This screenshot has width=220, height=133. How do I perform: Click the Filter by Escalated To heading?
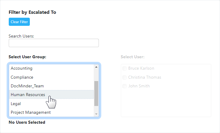coord(33,12)
